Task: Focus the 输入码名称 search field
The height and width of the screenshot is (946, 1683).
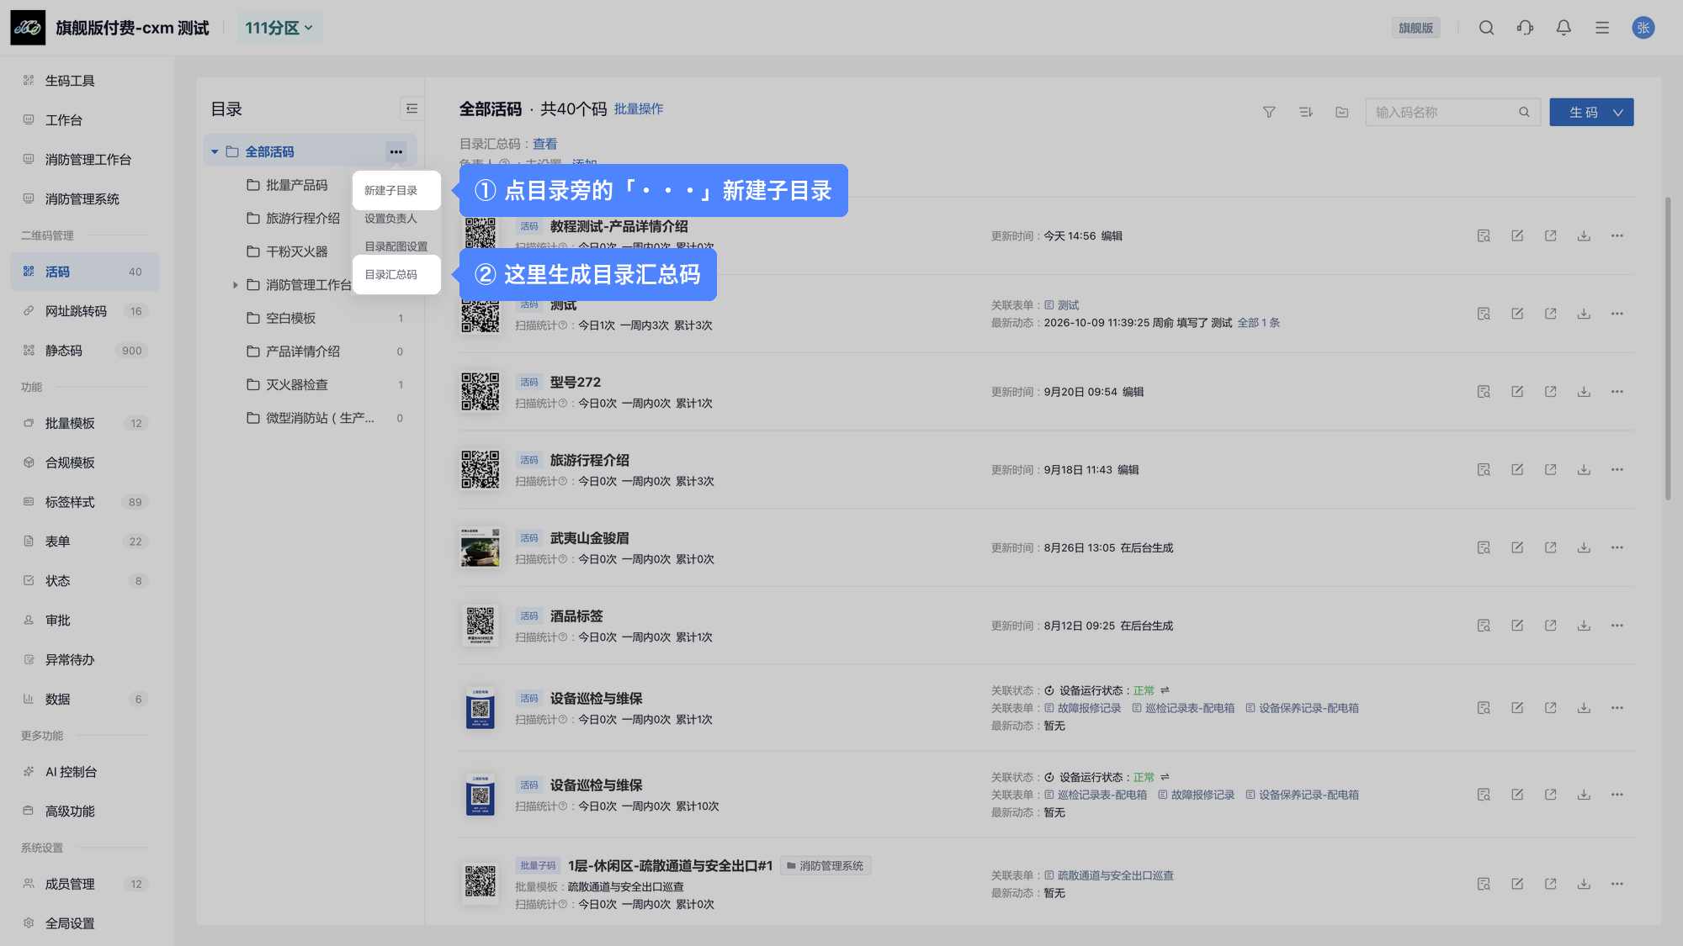Action: tap(1452, 113)
